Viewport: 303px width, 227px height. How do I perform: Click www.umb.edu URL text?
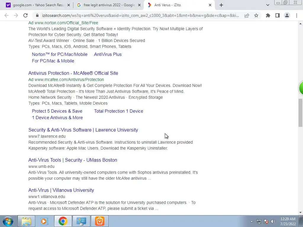click(41, 166)
